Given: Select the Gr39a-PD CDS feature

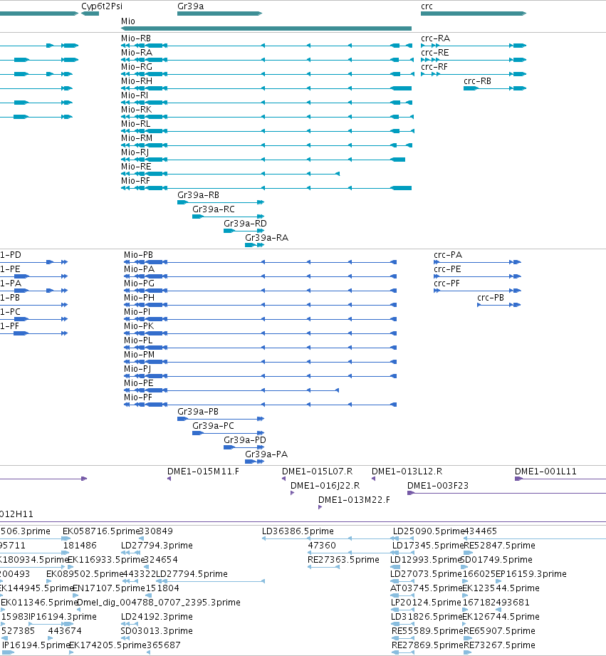Looking at the screenshot, I should pos(244,447).
